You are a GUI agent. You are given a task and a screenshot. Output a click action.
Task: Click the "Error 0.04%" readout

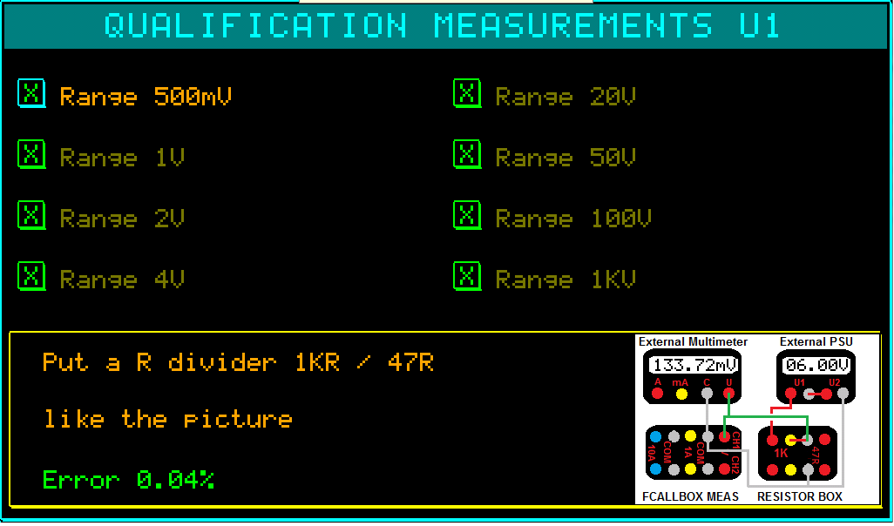click(x=128, y=480)
